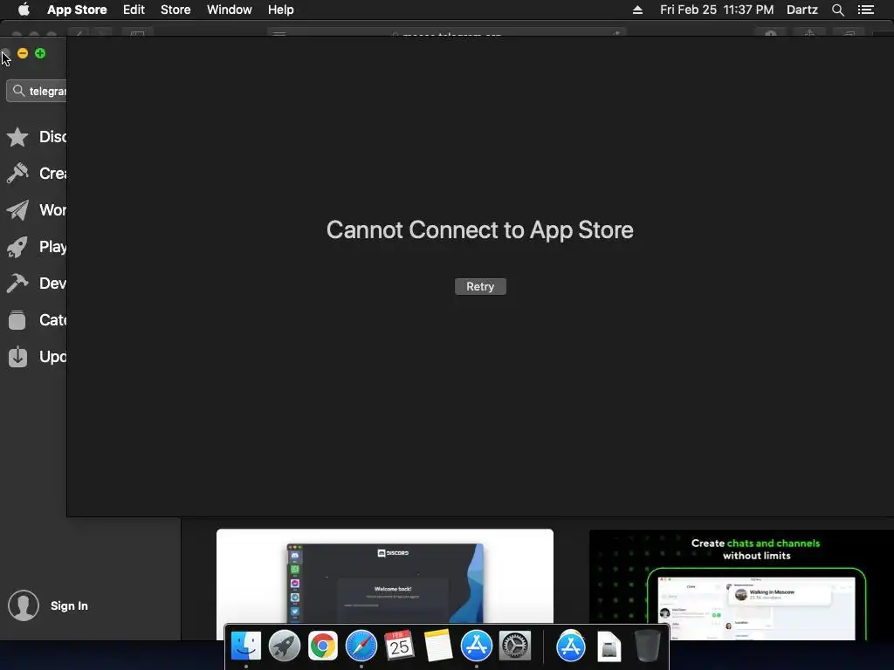The height and width of the screenshot is (670, 894).
Task: Open Calendar from the Dock
Action: click(399, 646)
